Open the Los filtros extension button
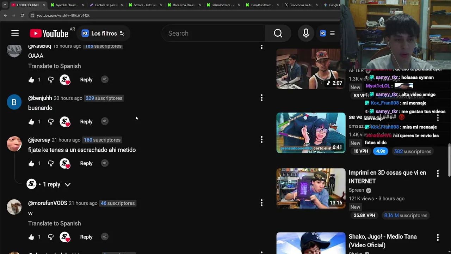This screenshot has width=451, height=254. [103, 34]
